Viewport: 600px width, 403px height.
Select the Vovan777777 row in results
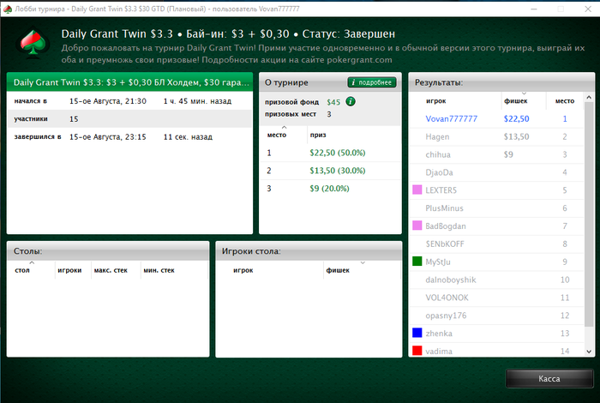pos(496,118)
